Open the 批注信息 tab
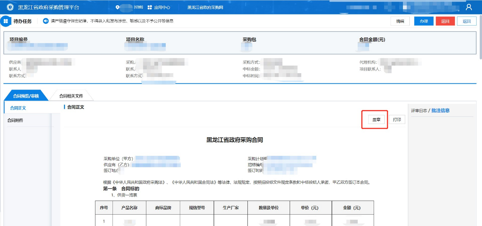Image resolution: width=482 pixels, height=226 pixels. [x=440, y=111]
